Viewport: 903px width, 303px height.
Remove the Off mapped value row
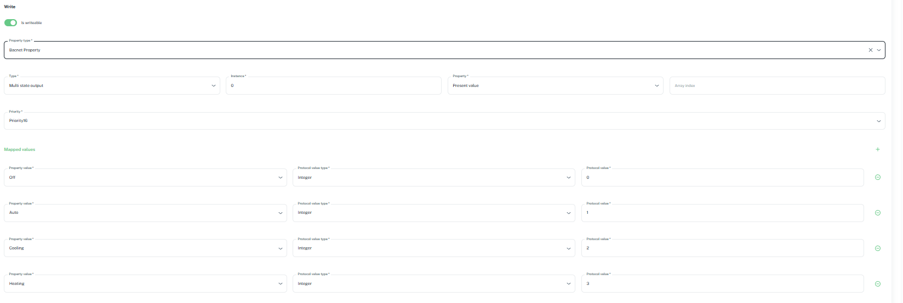(x=878, y=177)
